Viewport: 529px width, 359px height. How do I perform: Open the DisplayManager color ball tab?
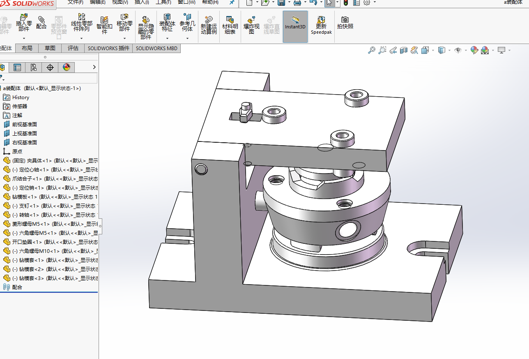click(x=67, y=67)
